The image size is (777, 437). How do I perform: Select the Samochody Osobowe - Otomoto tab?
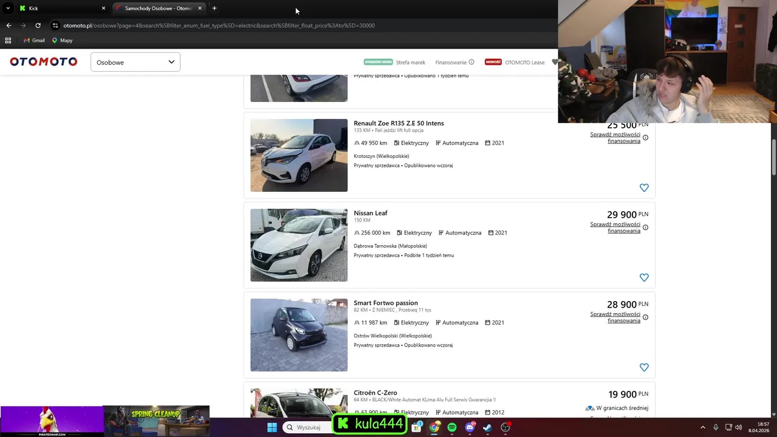click(x=158, y=8)
